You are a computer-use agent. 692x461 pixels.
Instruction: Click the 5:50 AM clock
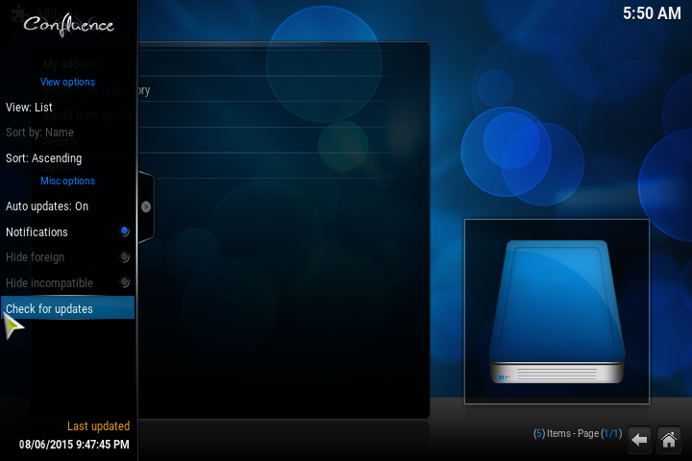(652, 13)
